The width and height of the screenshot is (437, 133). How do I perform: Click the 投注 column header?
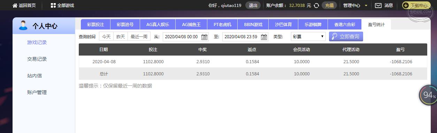[x=153, y=50]
